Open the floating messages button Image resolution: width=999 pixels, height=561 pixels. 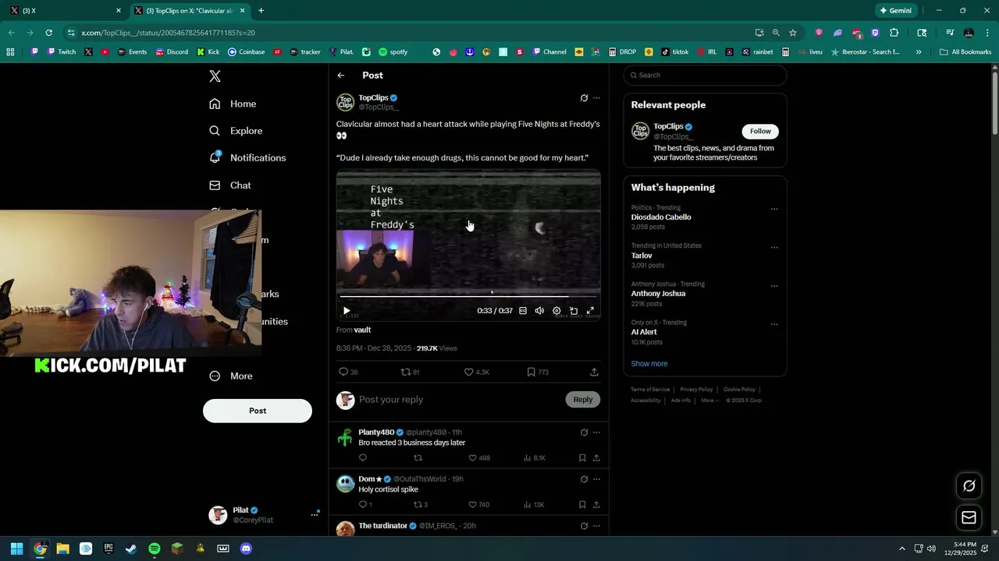[969, 517]
